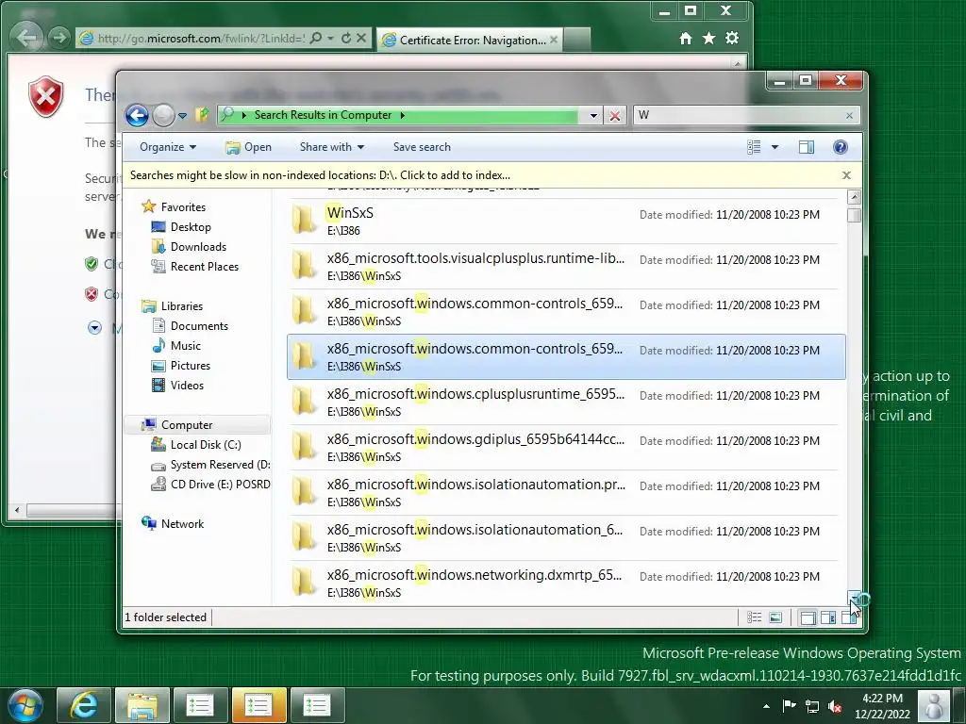
Task: Dismiss the yellow index information bar
Action: [847, 175]
